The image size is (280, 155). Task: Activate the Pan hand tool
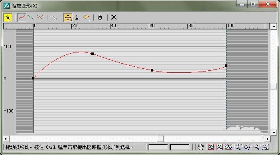coord(201,147)
